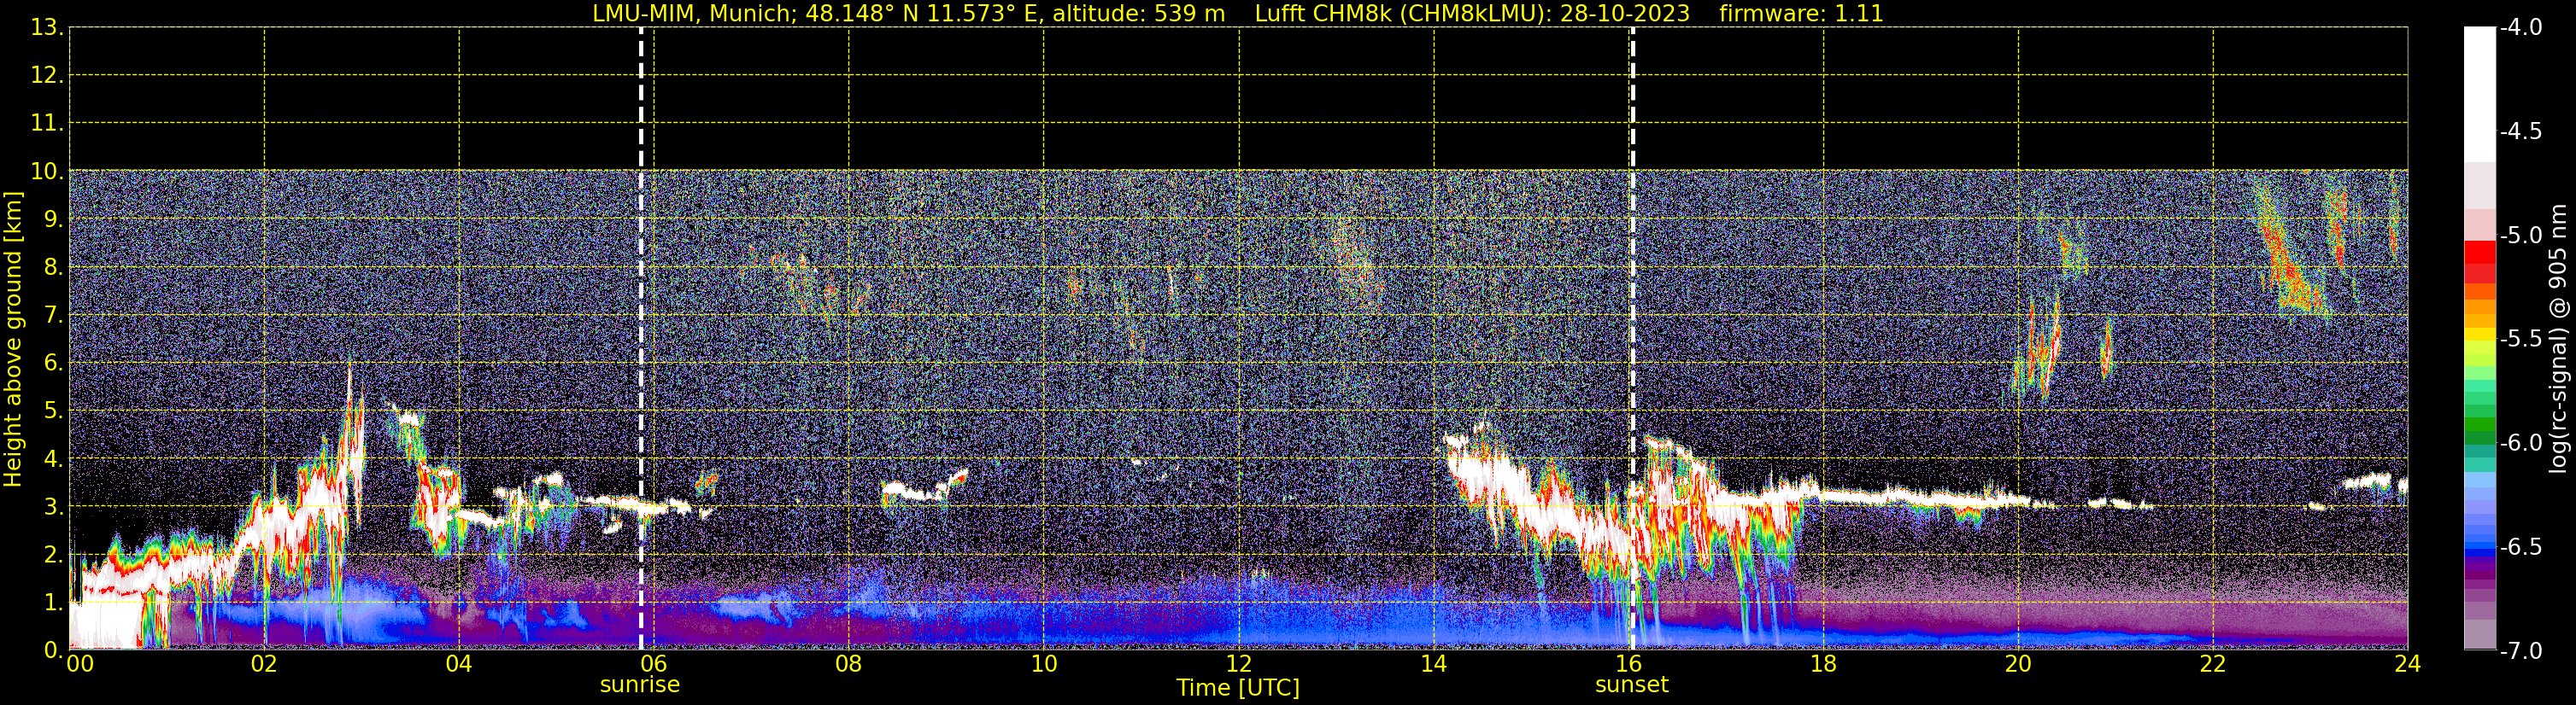
Task: Click the 'firmware: 1.11' text
Action: pyautogui.click(x=1801, y=14)
